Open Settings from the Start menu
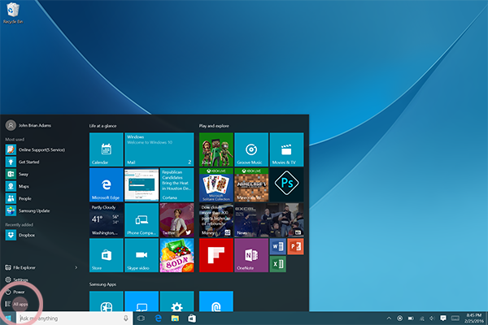Image resolution: width=488 pixels, height=325 pixels. 17,279
